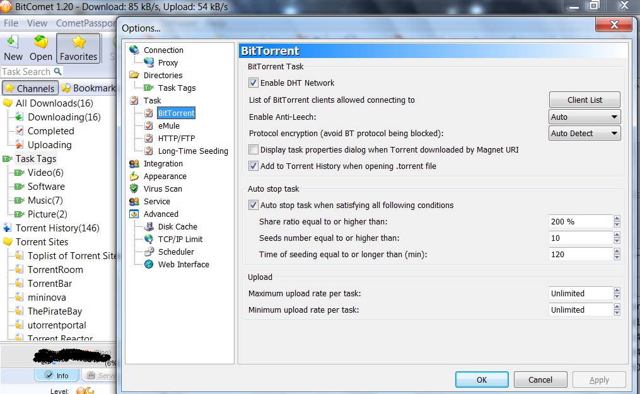Confirm options with the OK button

point(482,380)
